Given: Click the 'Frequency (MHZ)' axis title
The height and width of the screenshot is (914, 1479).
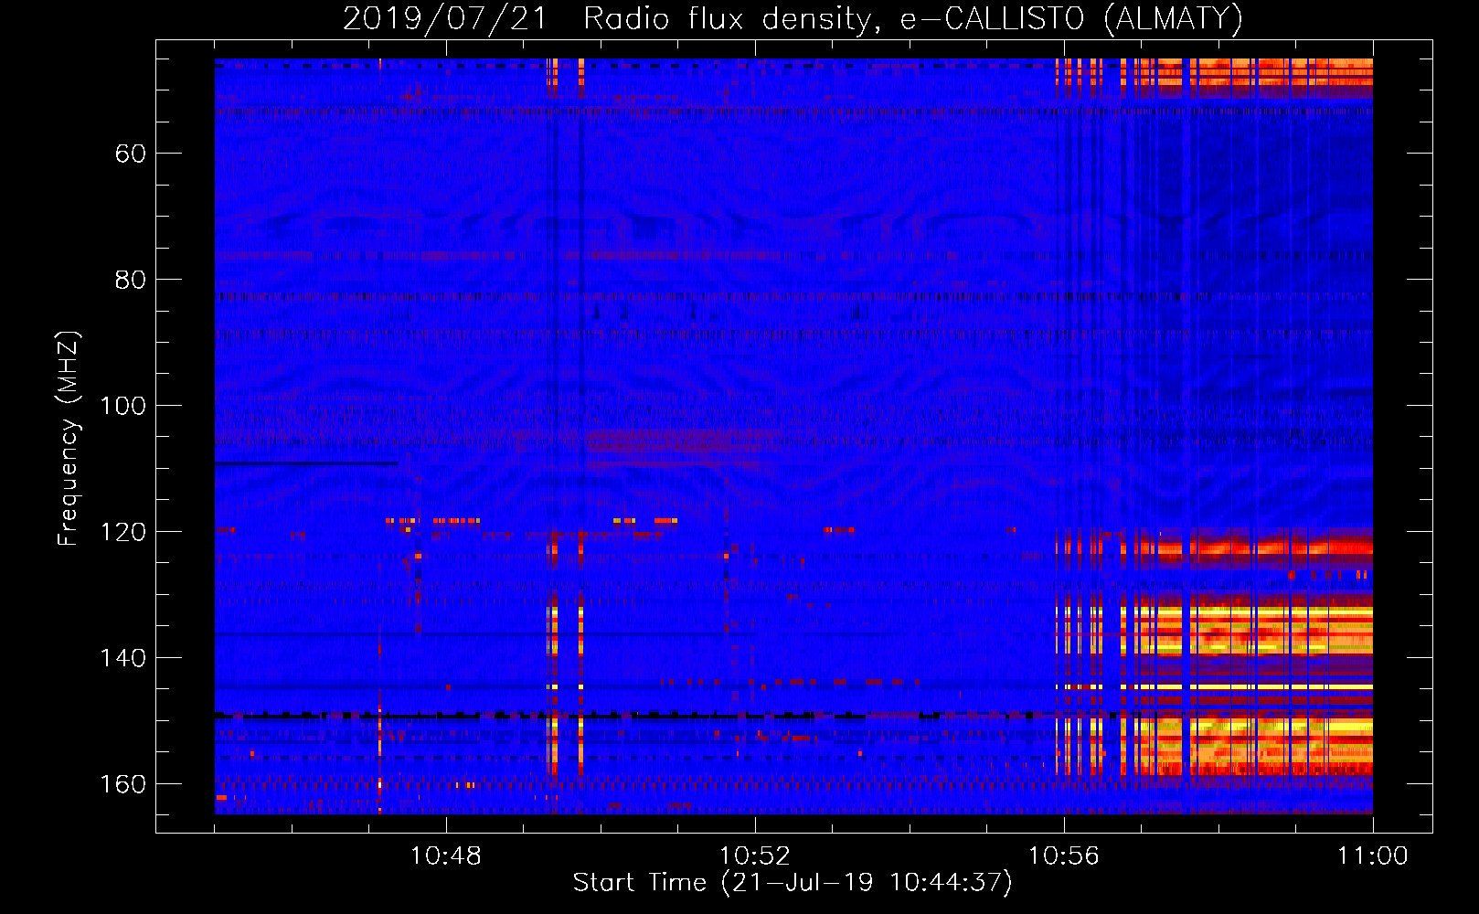Looking at the screenshot, I should click(x=69, y=438).
